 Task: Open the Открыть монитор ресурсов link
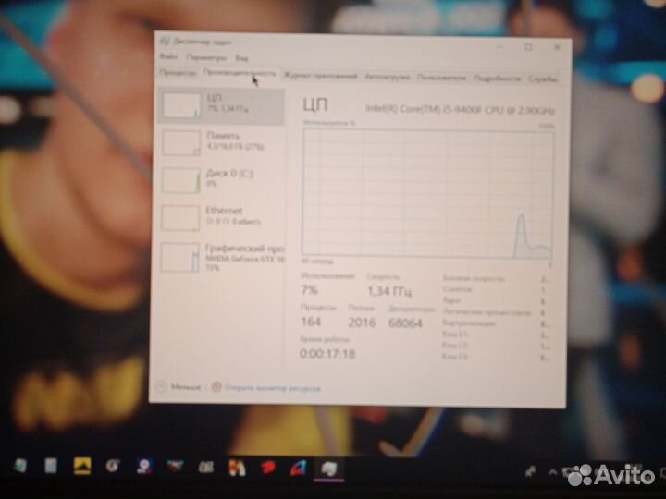[x=266, y=388]
